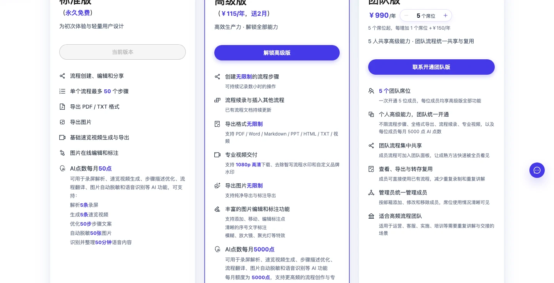
Task: Click insert-flow icon beside 流程续录与插入其他流程
Action: (217, 100)
